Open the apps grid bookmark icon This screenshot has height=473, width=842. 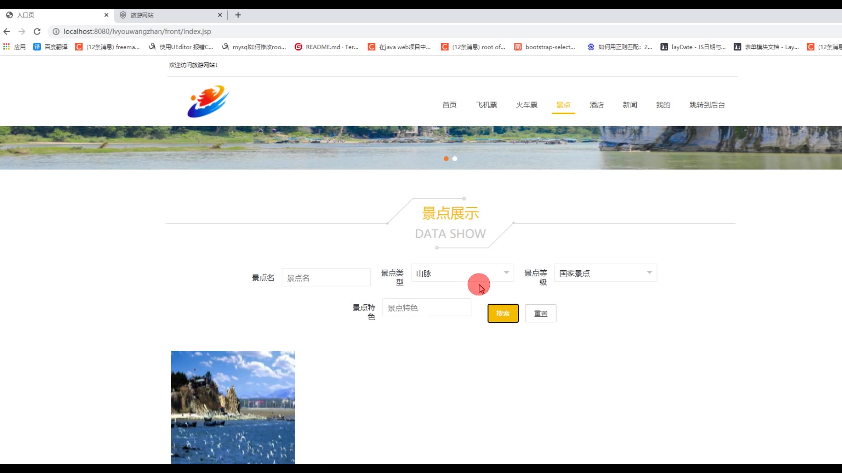pyautogui.click(x=7, y=47)
